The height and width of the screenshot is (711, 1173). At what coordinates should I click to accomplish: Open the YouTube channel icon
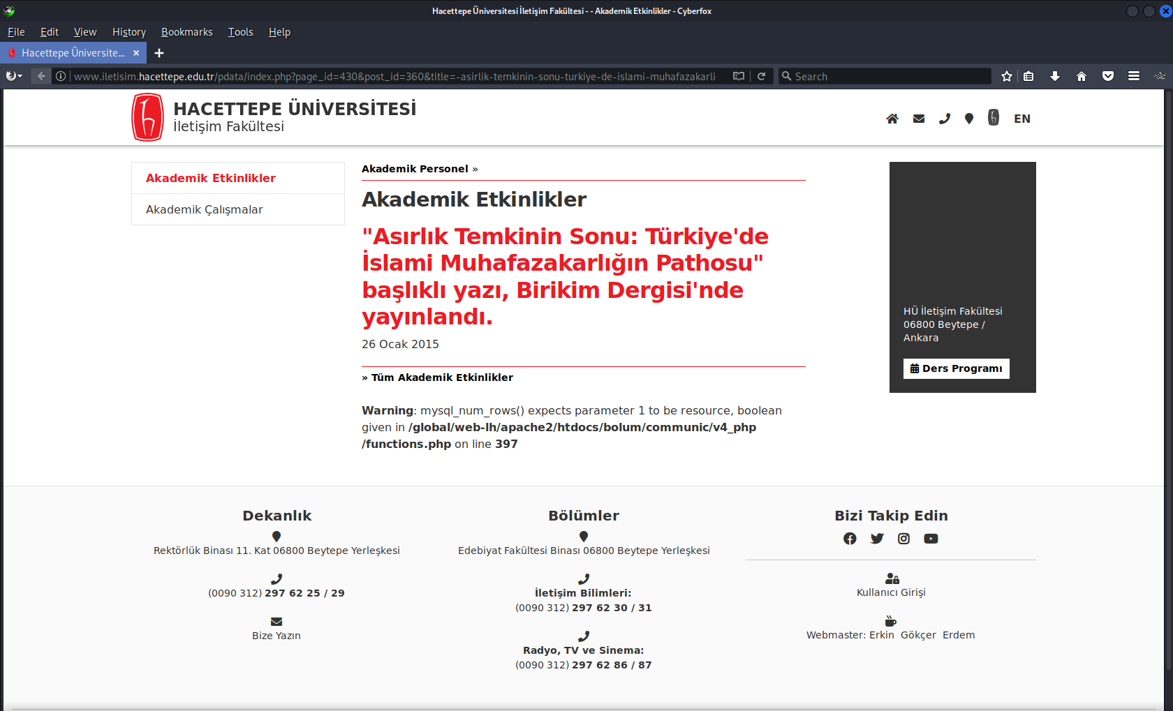tap(931, 539)
